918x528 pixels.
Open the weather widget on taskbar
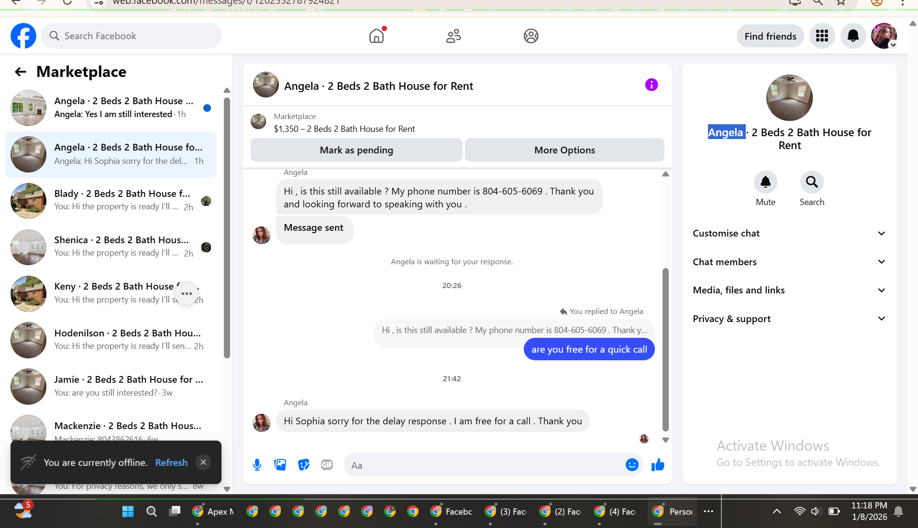coord(23,510)
